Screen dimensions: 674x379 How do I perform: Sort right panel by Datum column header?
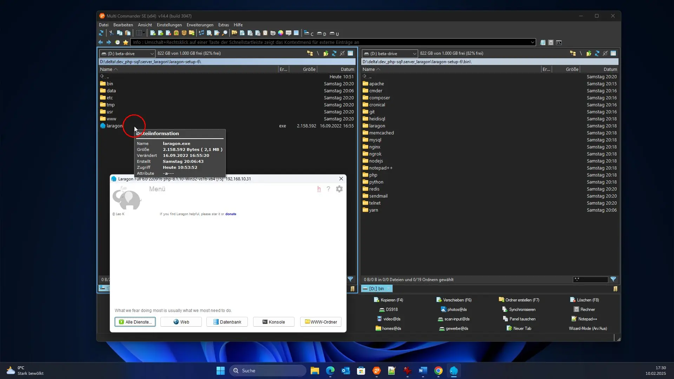pos(599,69)
